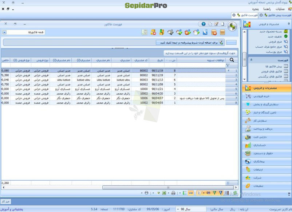Click the gray arrow toolbar icon

tap(170, 32)
